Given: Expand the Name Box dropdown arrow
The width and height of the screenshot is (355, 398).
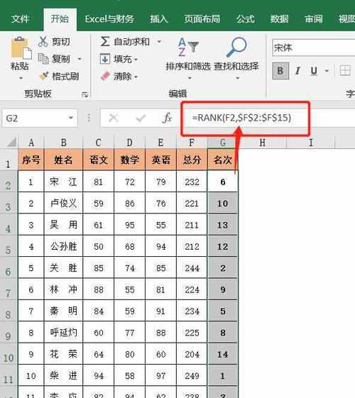Looking at the screenshot, I should pos(71,118).
